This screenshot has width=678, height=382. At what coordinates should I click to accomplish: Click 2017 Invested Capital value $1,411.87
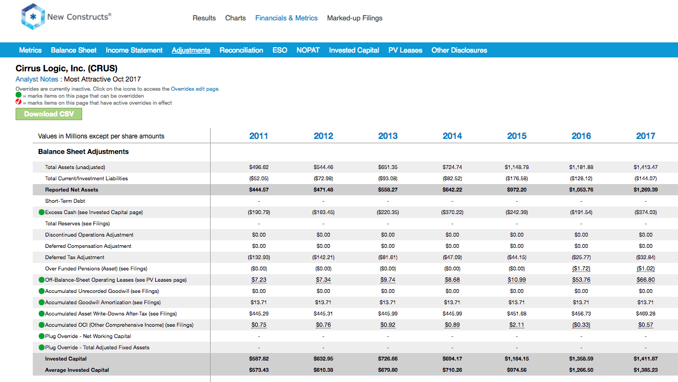tap(646, 359)
